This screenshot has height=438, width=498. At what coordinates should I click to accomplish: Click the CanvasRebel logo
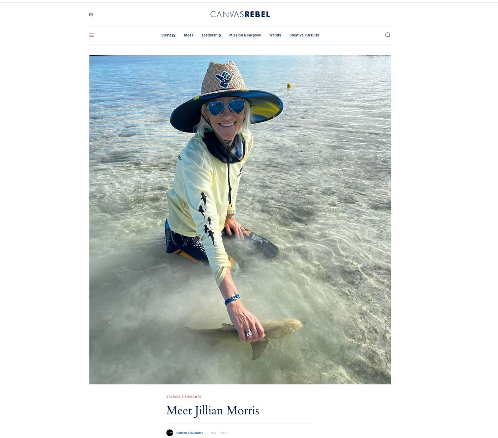point(240,14)
